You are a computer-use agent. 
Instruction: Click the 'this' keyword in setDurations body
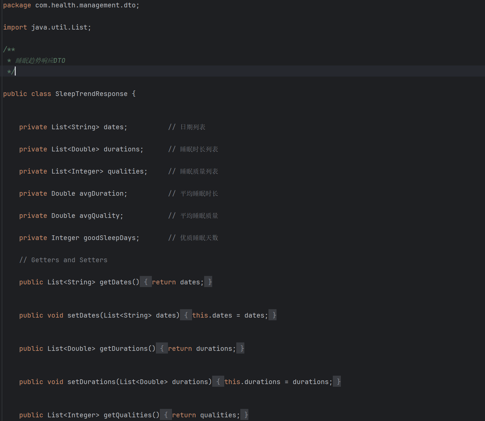coord(232,382)
